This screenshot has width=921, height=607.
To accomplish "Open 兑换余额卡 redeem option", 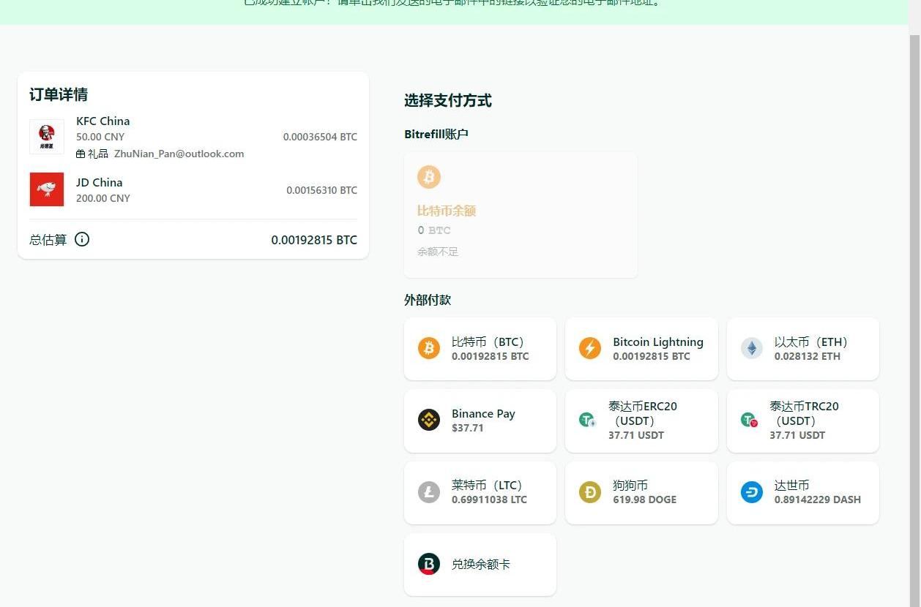I will click(x=480, y=565).
